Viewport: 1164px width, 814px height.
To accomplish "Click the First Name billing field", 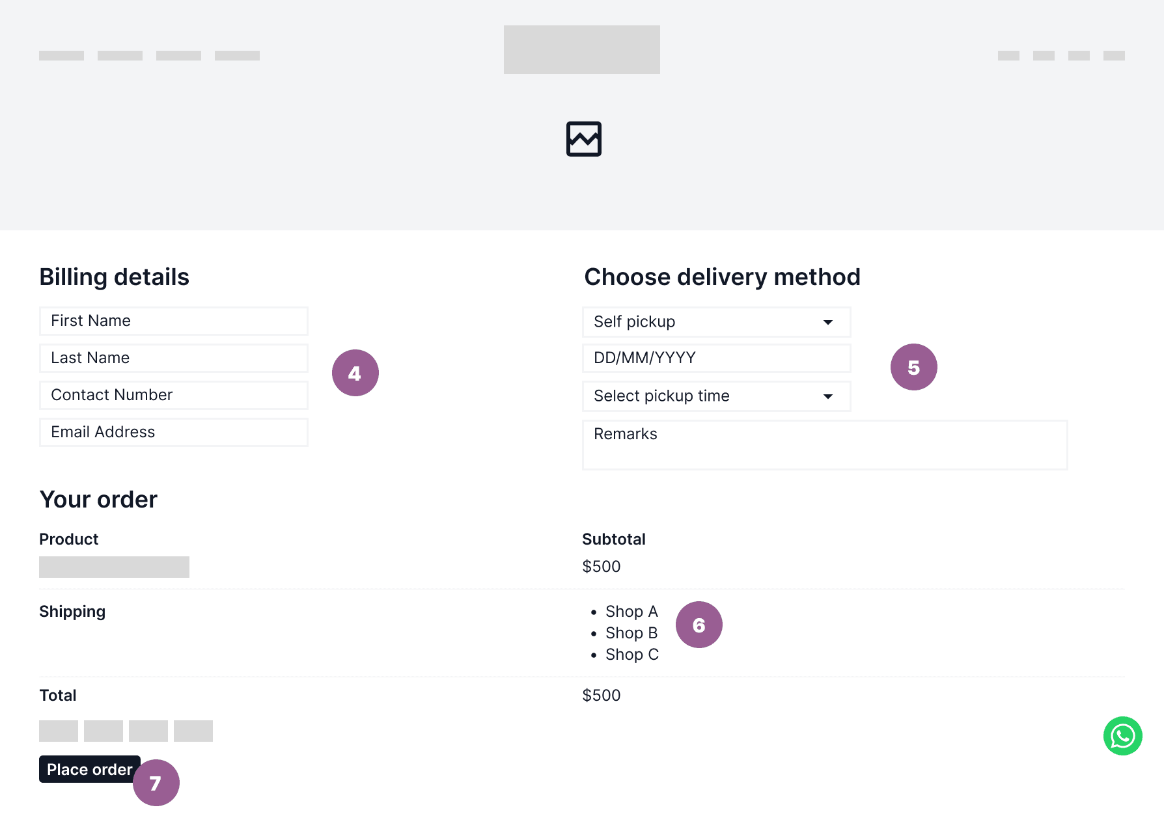I will tap(173, 320).
